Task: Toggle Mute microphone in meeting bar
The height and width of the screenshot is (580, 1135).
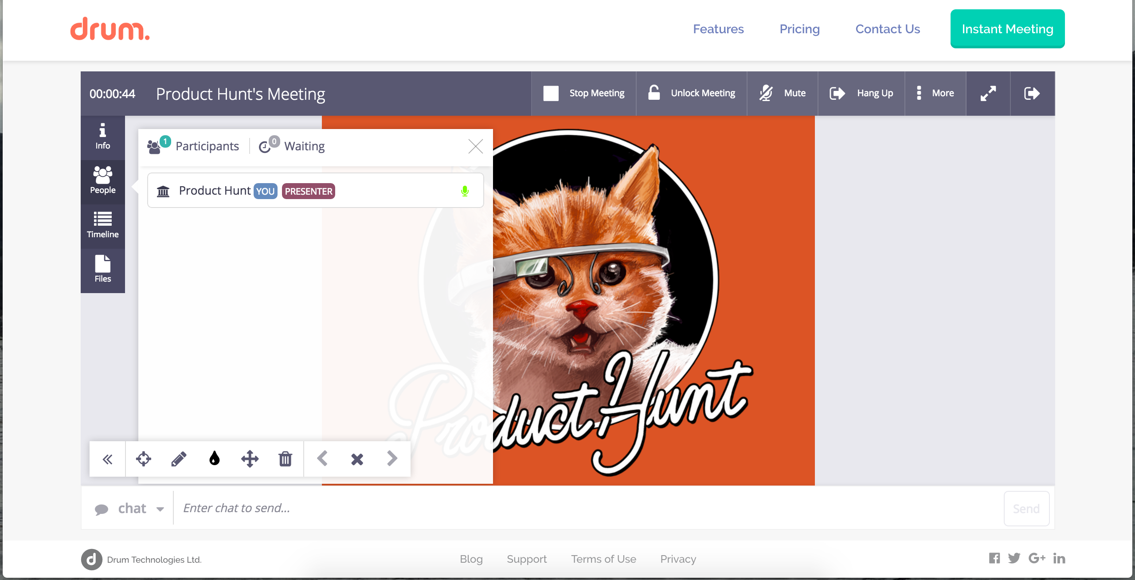Action: tap(782, 94)
